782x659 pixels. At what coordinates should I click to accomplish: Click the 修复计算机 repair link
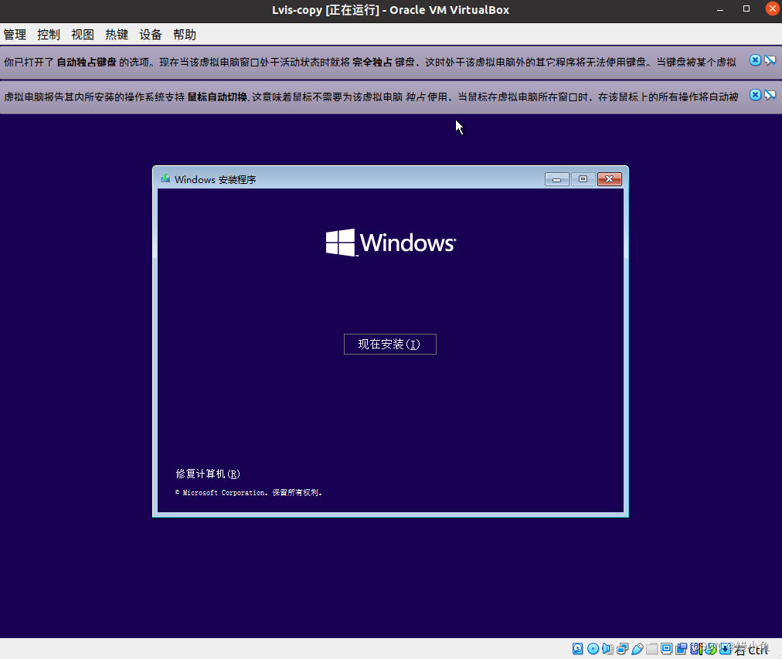pyautogui.click(x=208, y=474)
